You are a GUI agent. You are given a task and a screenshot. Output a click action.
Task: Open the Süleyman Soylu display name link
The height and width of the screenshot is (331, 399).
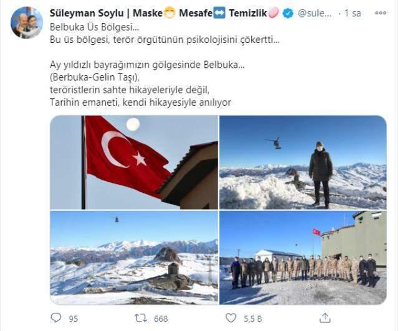click(x=87, y=13)
